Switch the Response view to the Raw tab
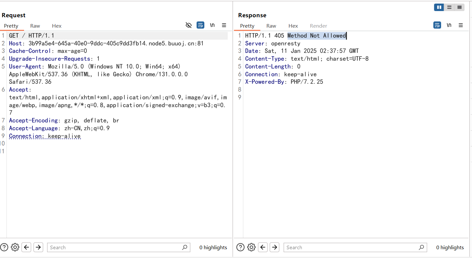The width and height of the screenshot is (472, 258). tap(271, 26)
